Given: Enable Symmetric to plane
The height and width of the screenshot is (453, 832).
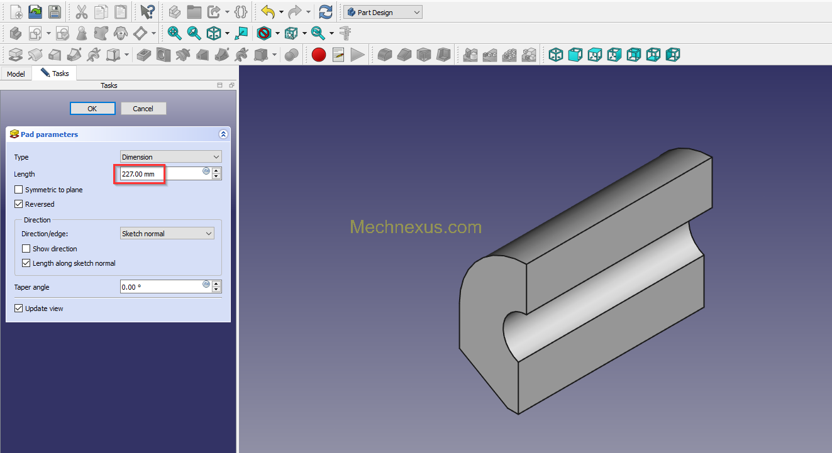Looking at the screenshot, I should coord(18,190).
